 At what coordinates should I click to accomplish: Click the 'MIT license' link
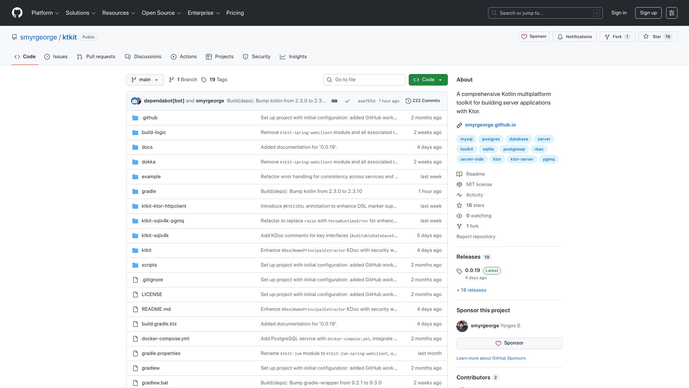479,185
